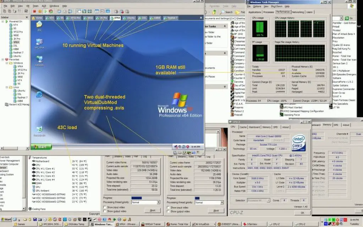
Task: Open the host Start menu
Action: [6, 219]
